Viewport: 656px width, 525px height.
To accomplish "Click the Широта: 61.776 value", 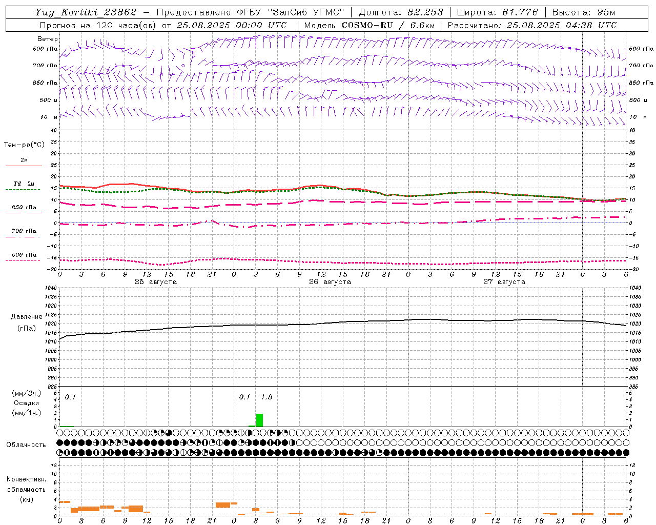I will (497, 12).
